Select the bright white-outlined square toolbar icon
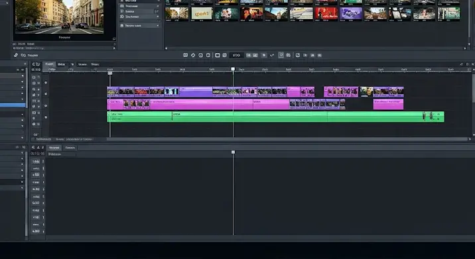 (218, 55)
